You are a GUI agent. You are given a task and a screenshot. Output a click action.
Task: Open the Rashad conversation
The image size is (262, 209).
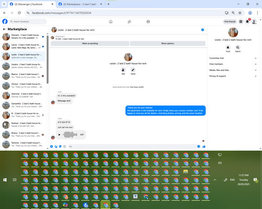click(23, 124)
